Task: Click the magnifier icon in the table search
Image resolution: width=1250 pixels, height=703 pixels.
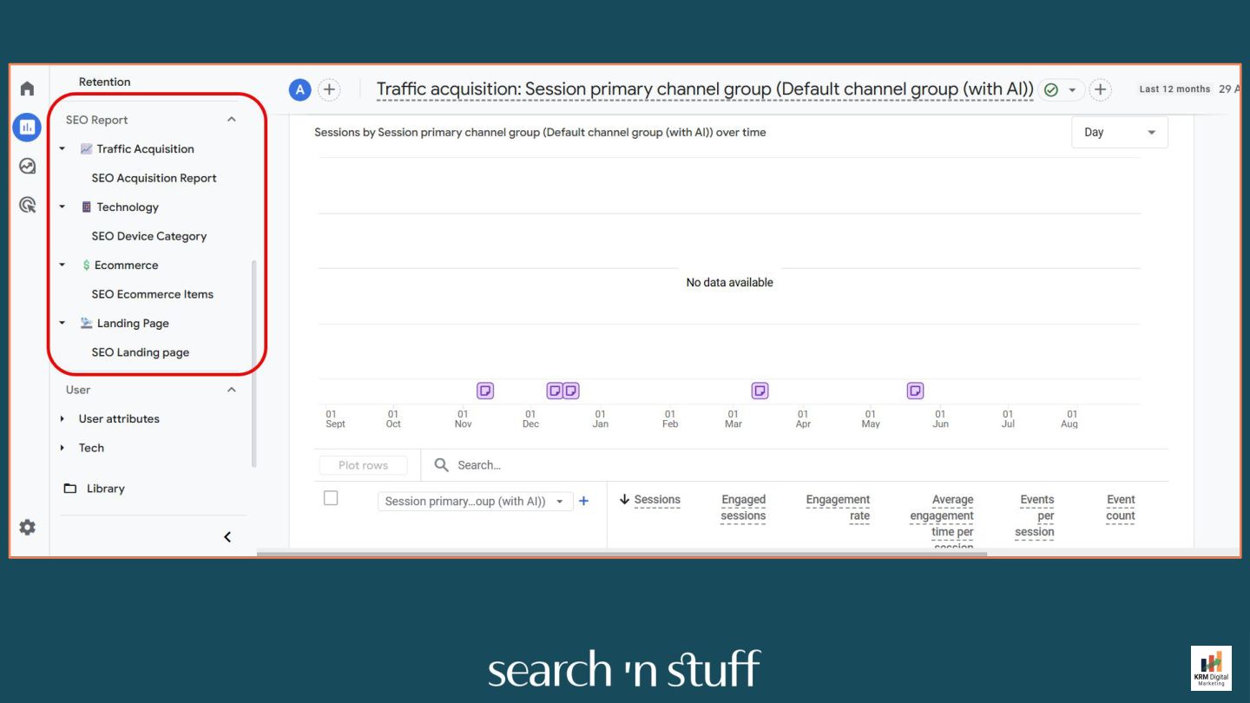Action: click(x=441, y=465)
